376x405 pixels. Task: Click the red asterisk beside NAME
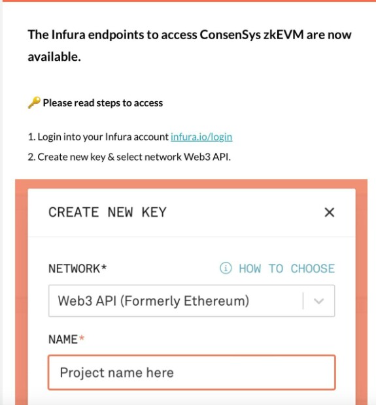coord(82,338)
